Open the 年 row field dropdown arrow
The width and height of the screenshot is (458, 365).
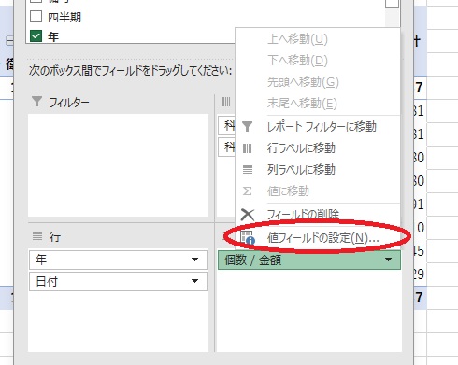click(x=194, y=260)
